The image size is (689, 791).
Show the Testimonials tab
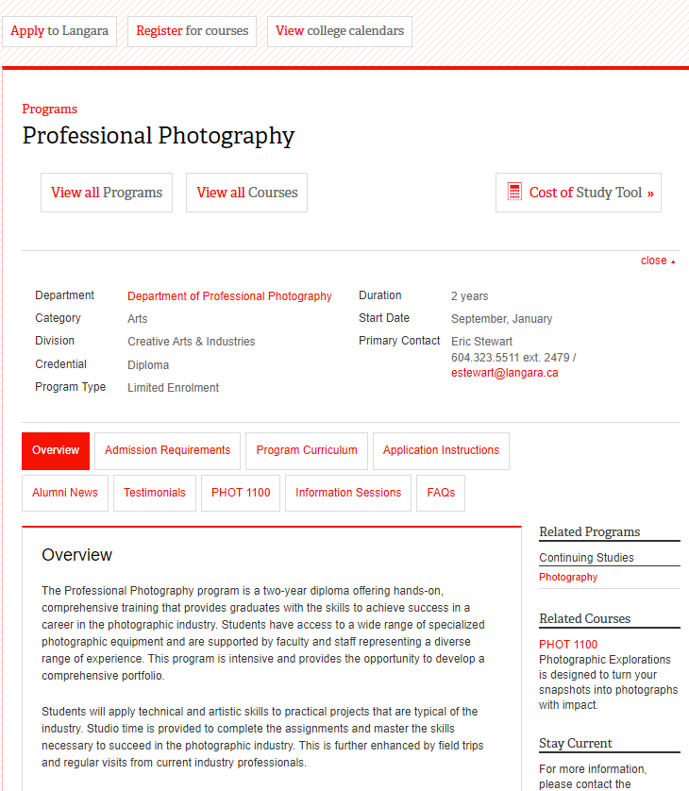pos(155,493)
